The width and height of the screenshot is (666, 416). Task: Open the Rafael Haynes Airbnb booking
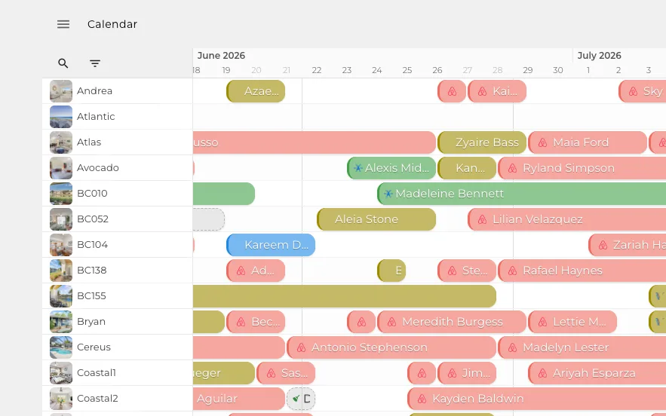(582, 271)
